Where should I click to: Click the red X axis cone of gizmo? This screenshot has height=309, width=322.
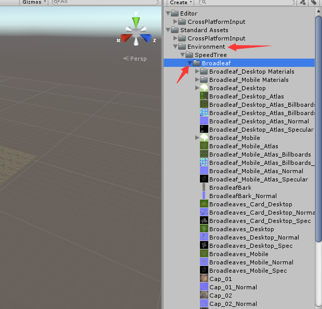pyautogui.click(x=126, y=38)
